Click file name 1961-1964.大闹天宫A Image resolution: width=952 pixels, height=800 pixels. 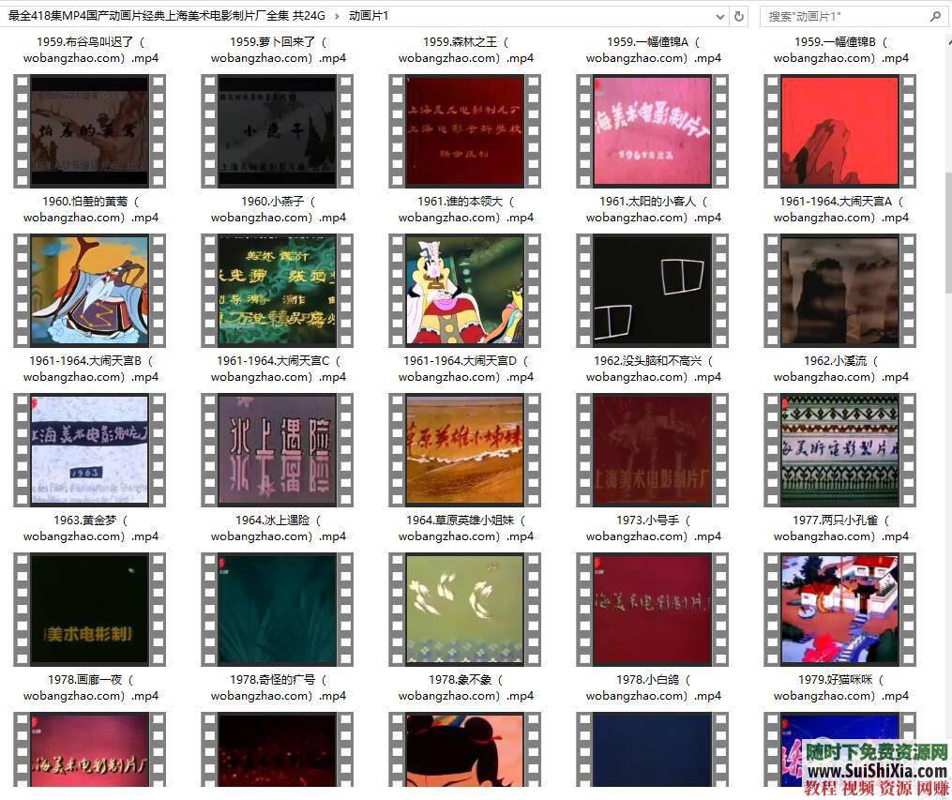pos(841,209)
